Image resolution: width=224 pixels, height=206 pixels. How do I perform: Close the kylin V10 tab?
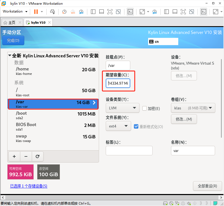tap(49, 23)
